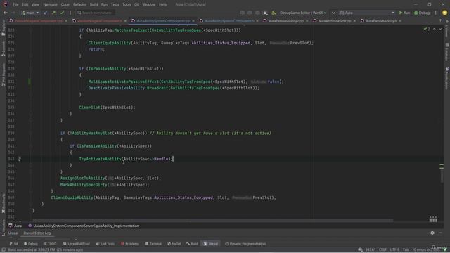Open the editor tabs options menu icon

(440, 21)
